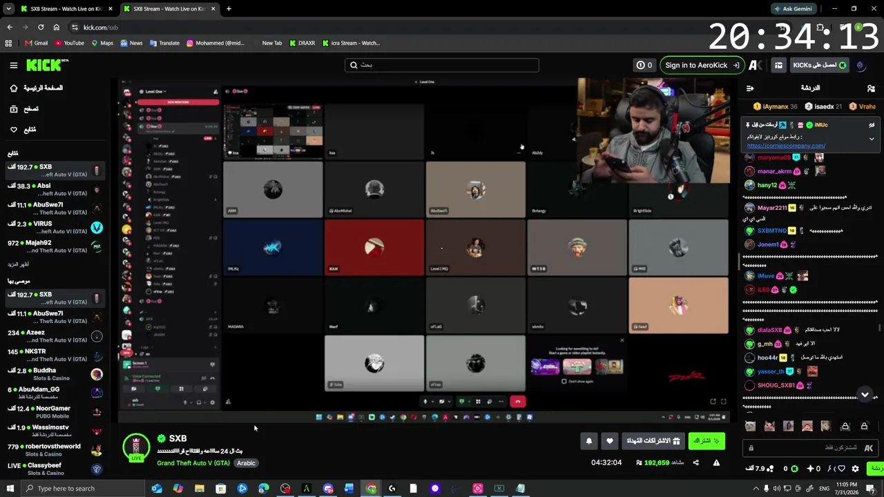
Task: Open the corniescompany.com link in chat
Action: (786, 146)
